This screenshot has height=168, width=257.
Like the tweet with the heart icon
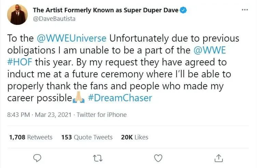point(158,158)
